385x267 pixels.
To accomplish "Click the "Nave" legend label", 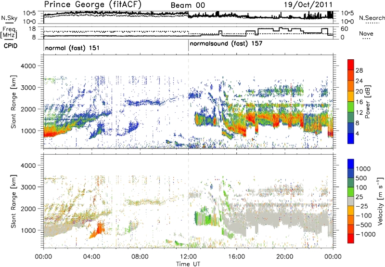I will [x=366, y=34].
